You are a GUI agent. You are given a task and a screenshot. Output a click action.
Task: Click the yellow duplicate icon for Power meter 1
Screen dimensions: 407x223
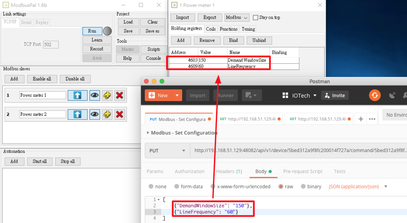pos(107,95)
